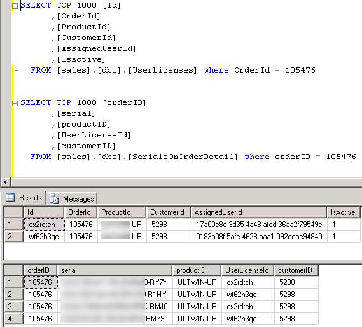The width and height of the screenshot is (362, 327).
Task: Click the Results grid icon
Action: coord(10,197)
